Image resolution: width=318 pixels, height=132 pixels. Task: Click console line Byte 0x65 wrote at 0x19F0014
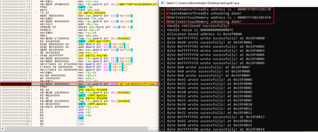206,121
